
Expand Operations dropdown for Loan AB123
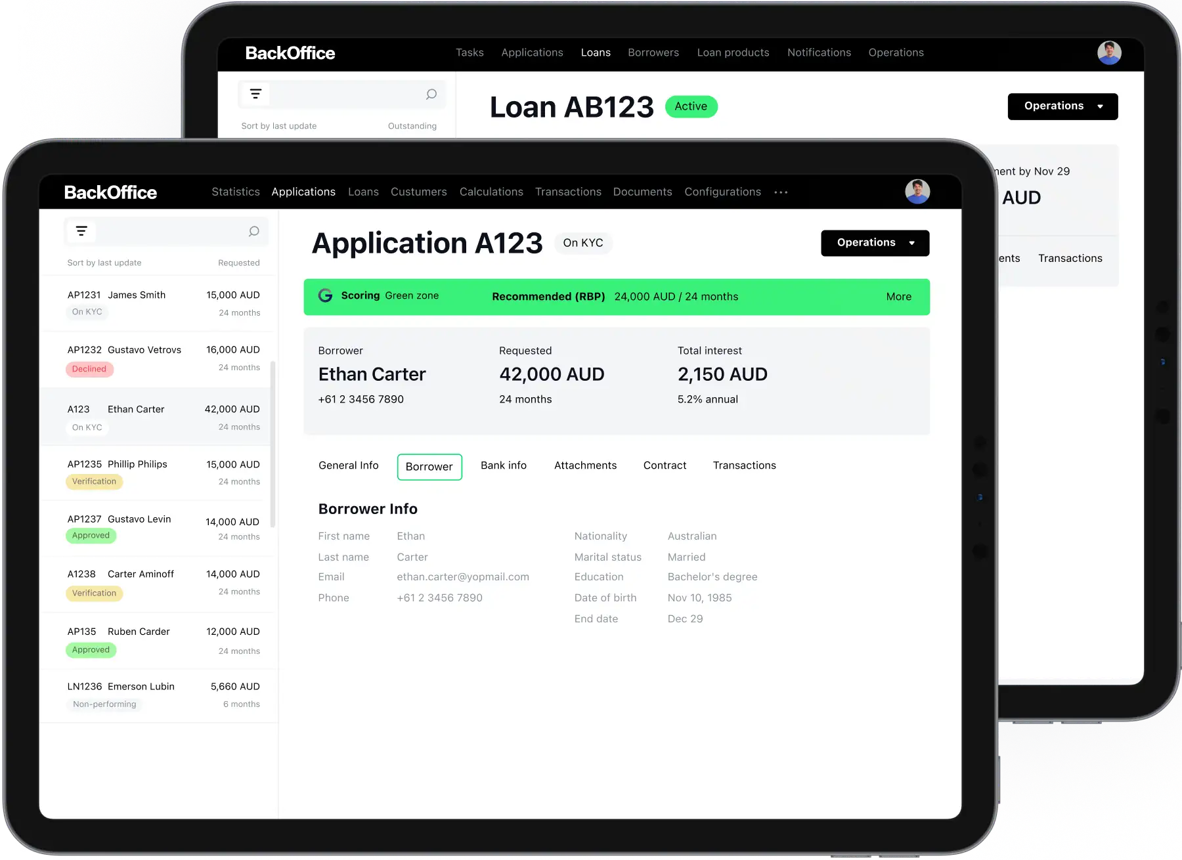coord(1062,106)
